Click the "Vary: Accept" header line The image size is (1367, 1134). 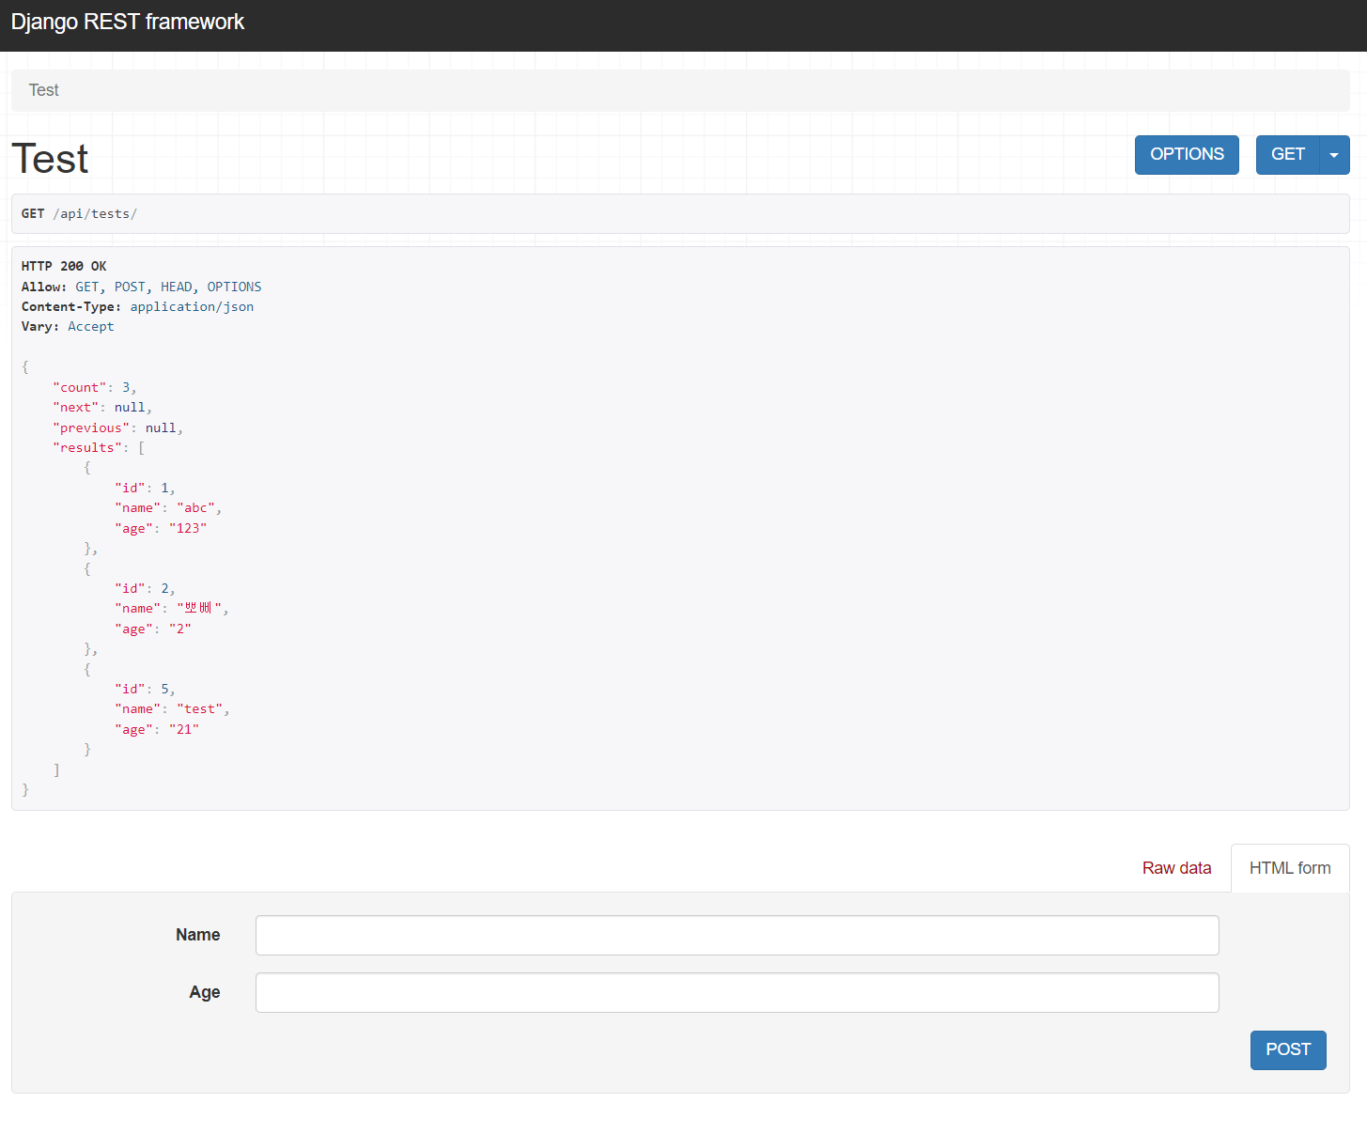pos(68,327)
